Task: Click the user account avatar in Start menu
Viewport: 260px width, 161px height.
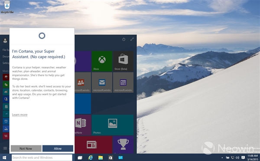Action: coord(5,40)
